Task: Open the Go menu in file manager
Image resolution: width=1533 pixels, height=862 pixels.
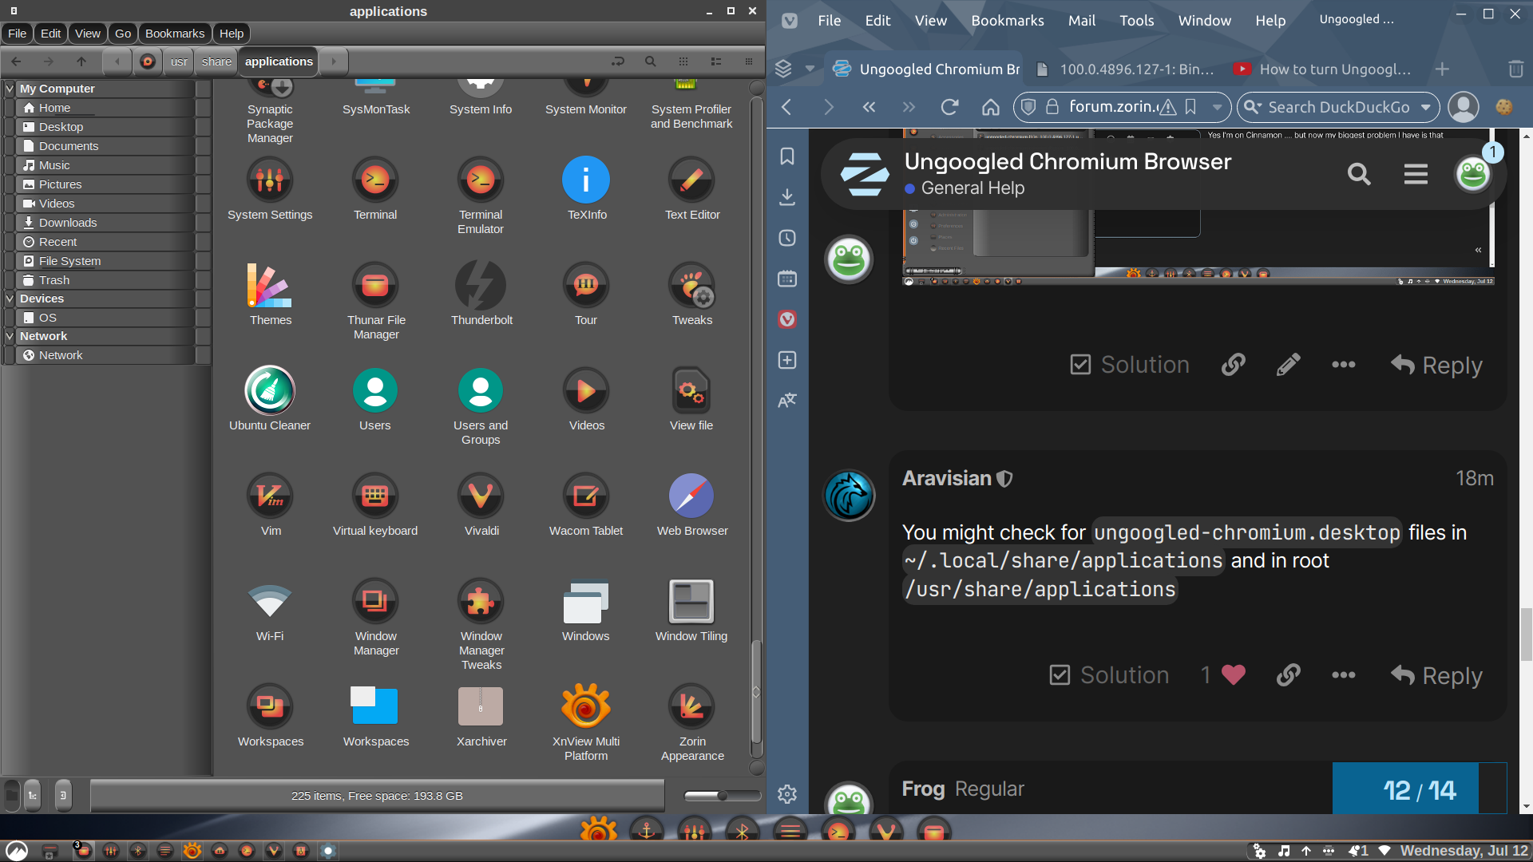Action: click(x=123, y=34)
